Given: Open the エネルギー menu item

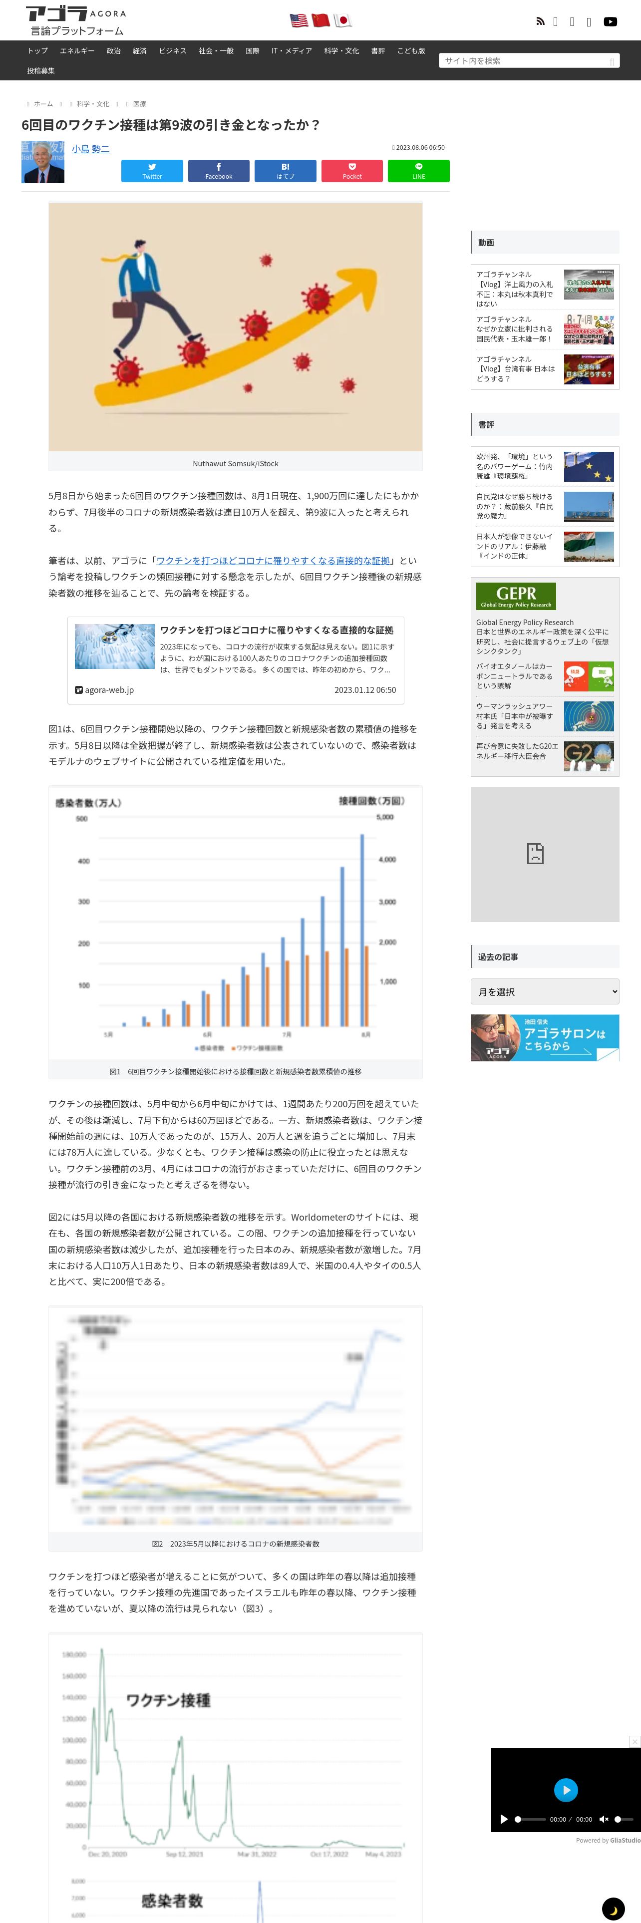Looking at the screenshot, I should pos(77,51).
